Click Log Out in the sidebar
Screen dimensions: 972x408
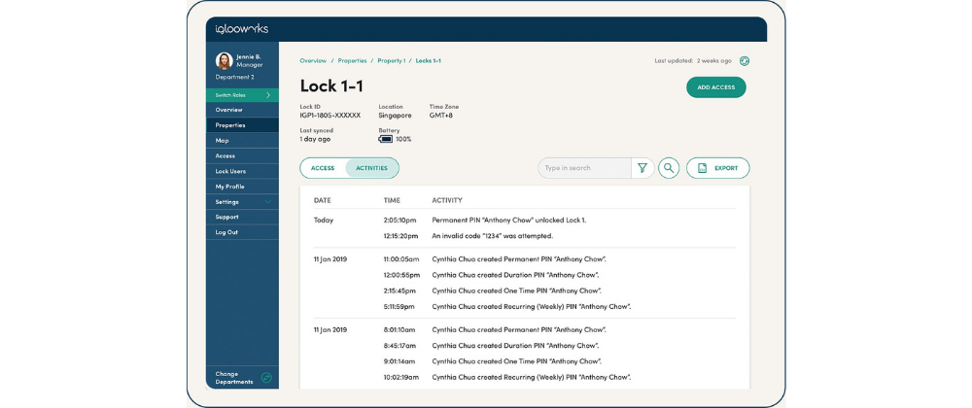242,232
